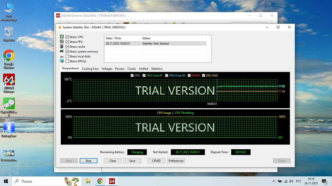The image size is (332, 186).
Task: Switch to the Voltages tab
Action: (x=107, y=69)
